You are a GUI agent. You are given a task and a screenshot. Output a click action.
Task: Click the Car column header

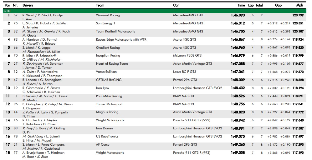pos(176,5)
